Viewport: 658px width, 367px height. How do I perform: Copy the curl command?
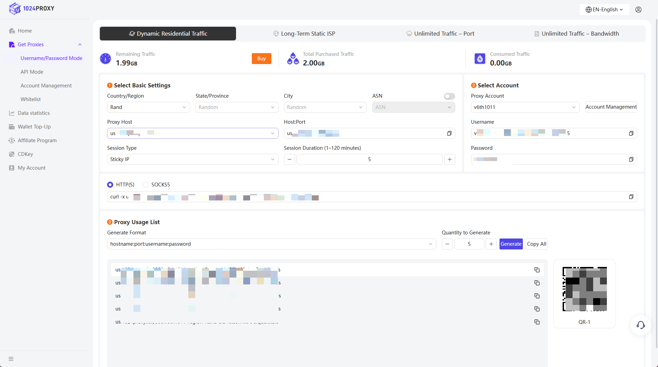coord(631,197)
